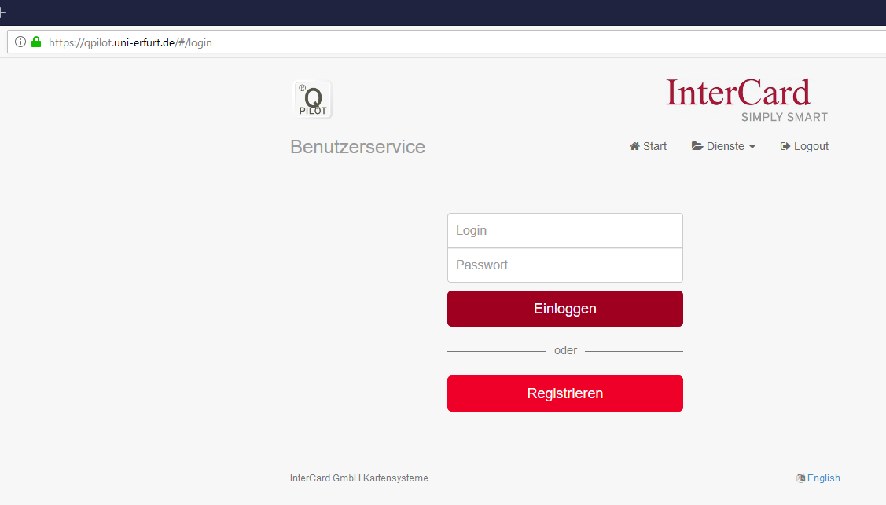Click the language icon beside English
Image resolution: width=886 pixels, height=505 pixels.
800,478
